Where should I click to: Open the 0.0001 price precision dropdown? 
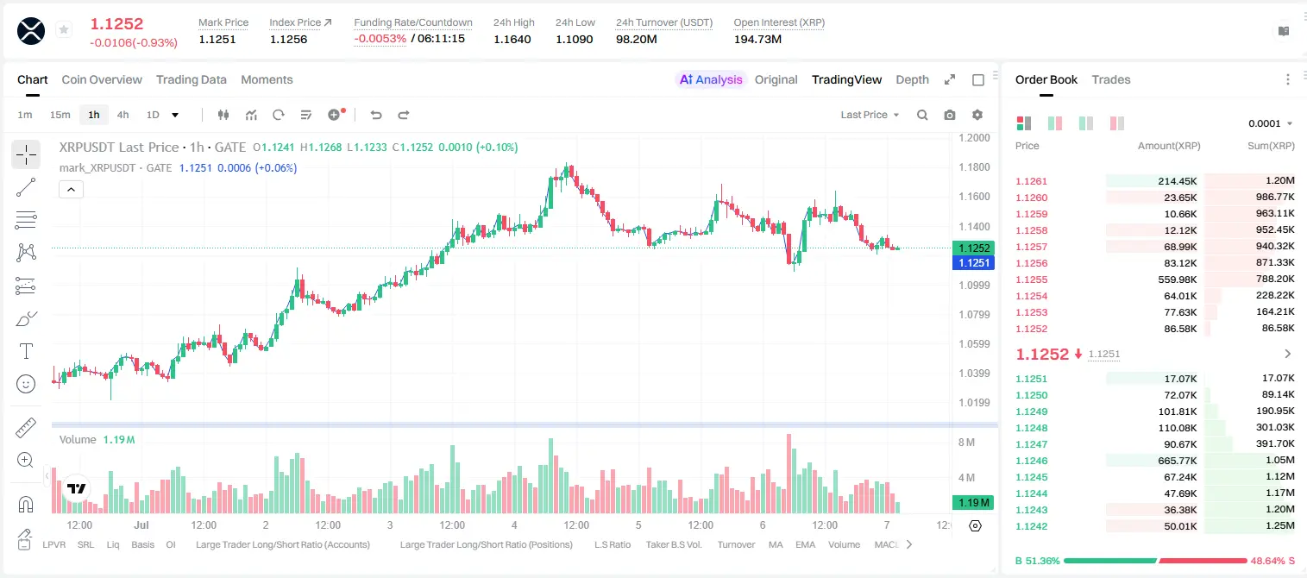1270,123
